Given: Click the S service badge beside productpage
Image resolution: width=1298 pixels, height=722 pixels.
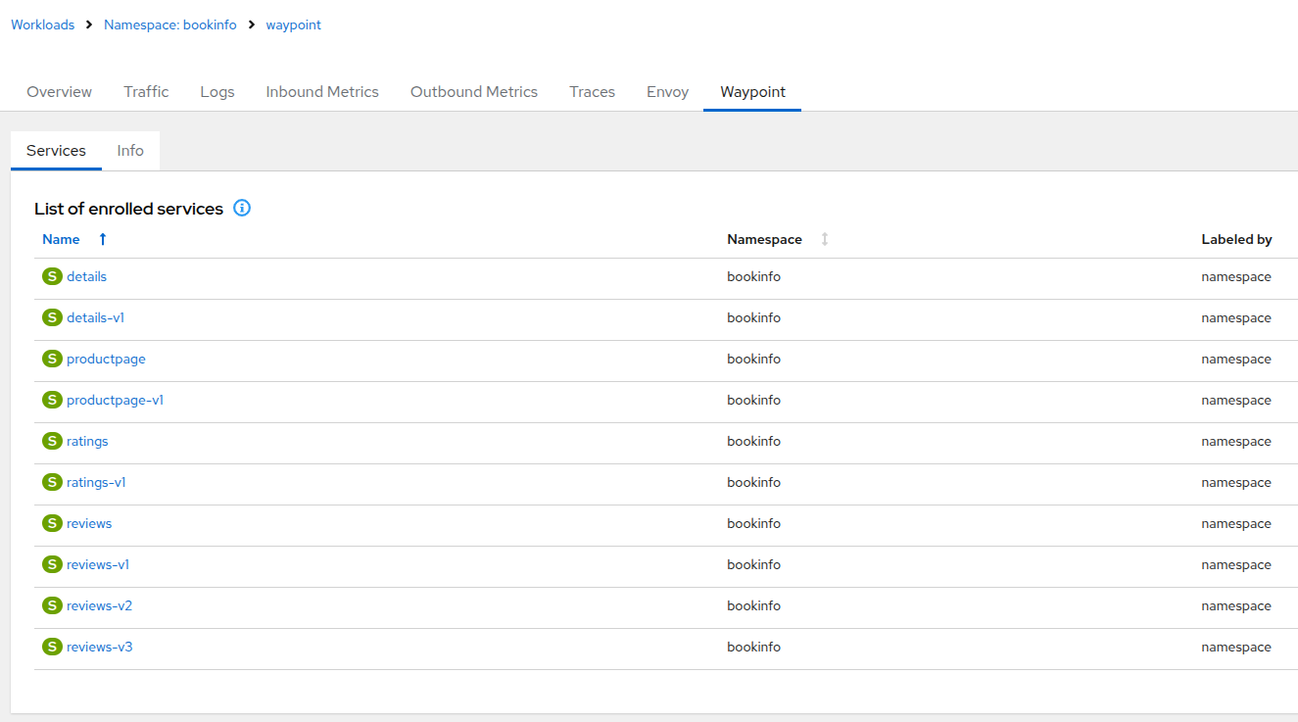Looking at the screenshot, I should coord(52,359).
